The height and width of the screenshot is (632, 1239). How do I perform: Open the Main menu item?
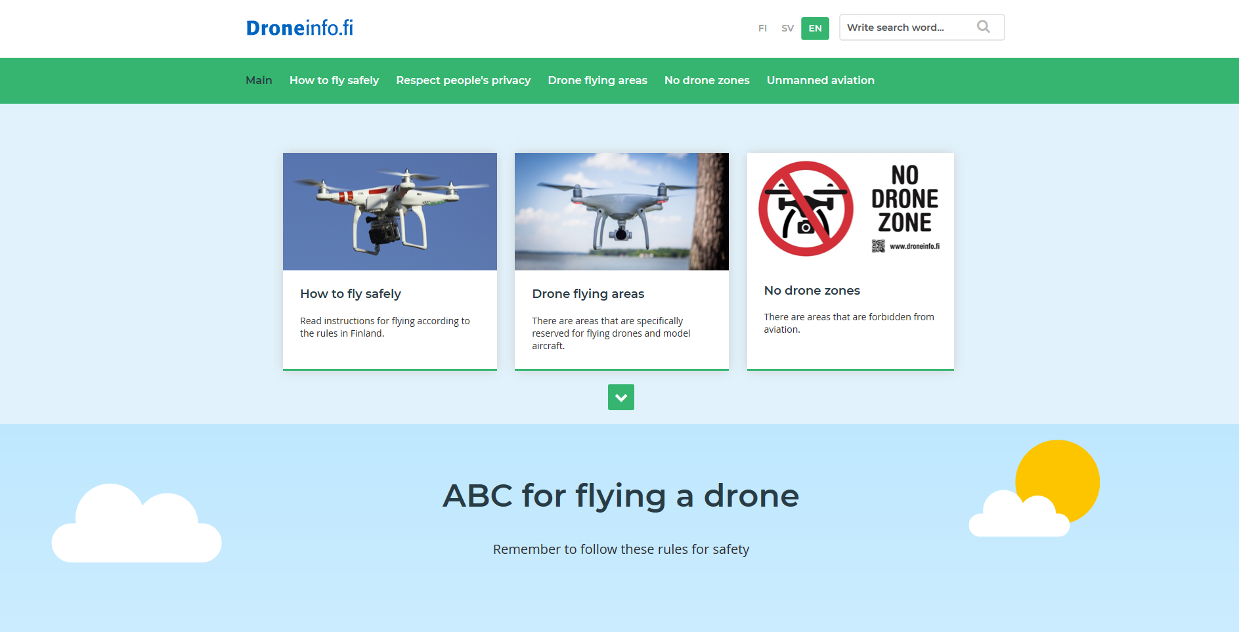259,80
